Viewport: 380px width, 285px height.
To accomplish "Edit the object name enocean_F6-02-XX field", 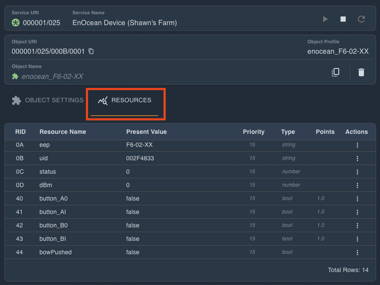I will [52, 77].
